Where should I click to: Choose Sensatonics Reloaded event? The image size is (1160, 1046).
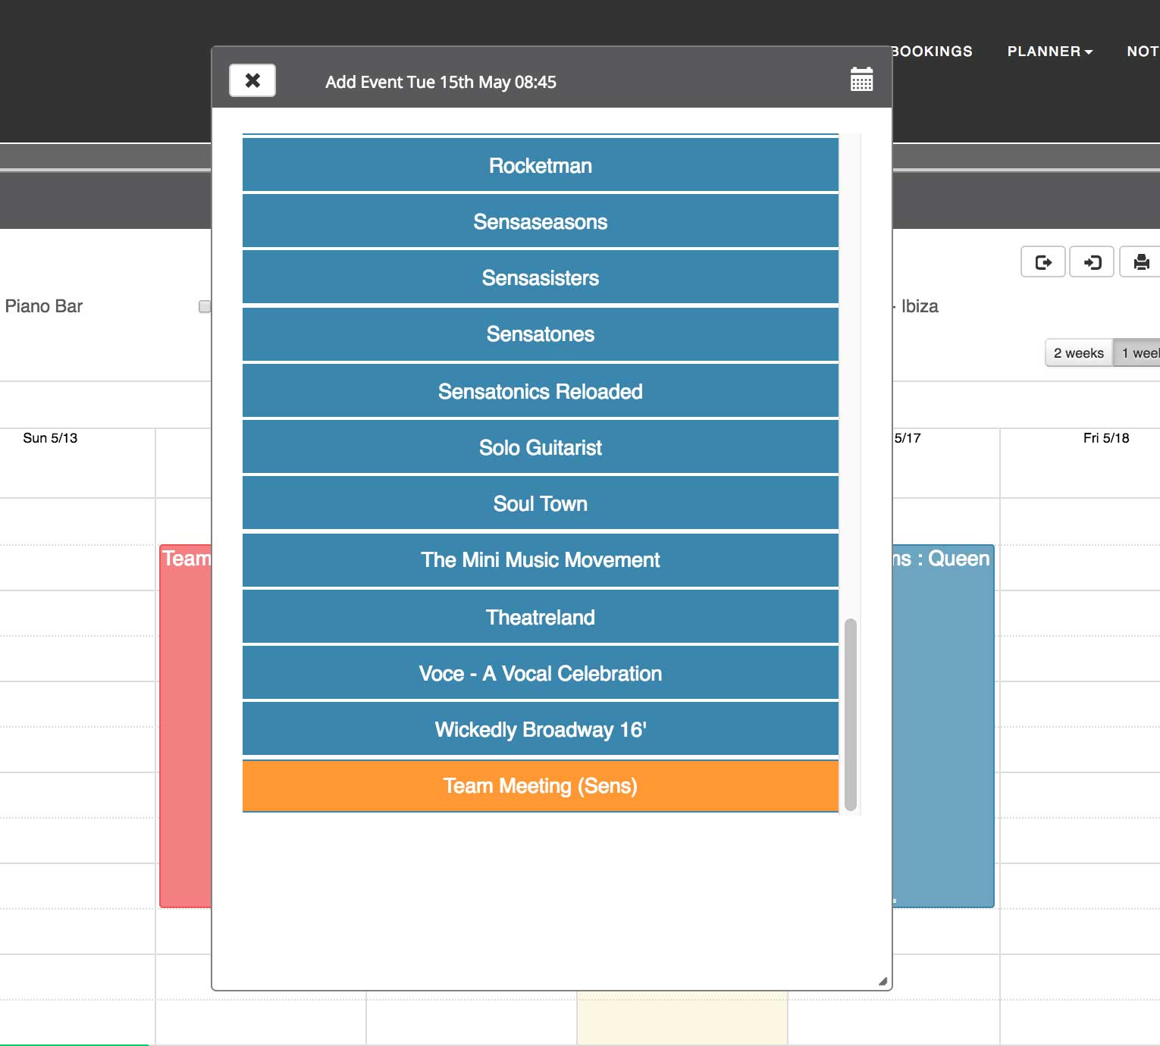540,392
